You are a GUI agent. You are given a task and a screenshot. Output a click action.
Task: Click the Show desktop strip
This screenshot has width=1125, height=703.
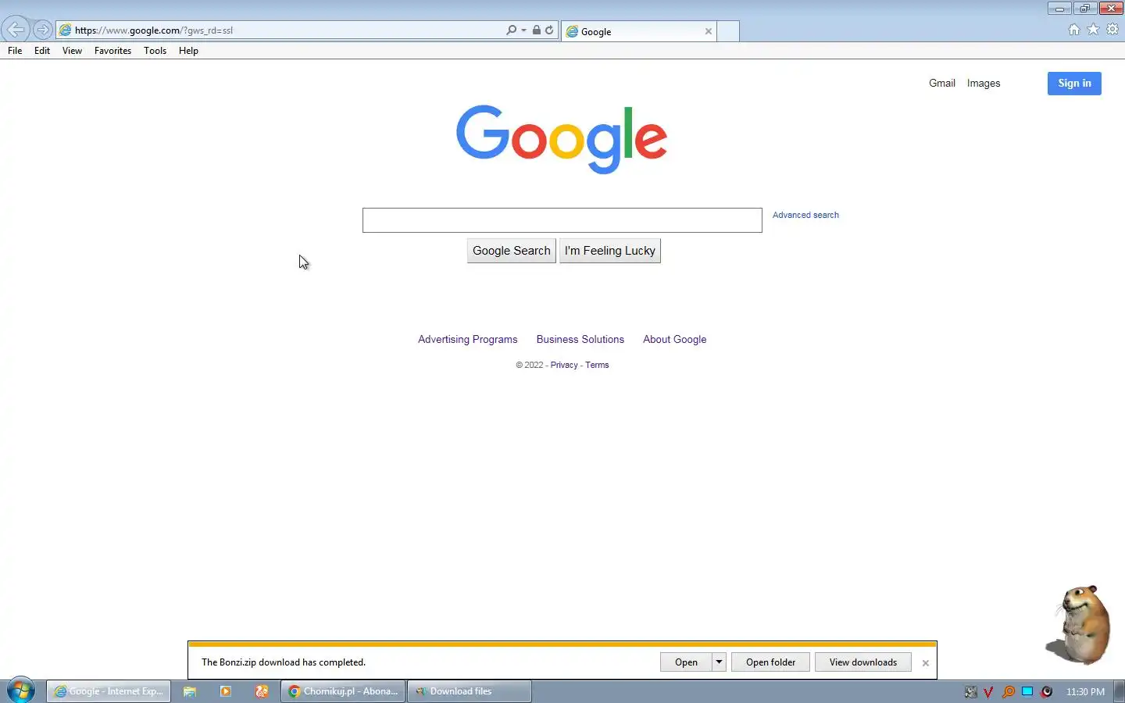1120,691
